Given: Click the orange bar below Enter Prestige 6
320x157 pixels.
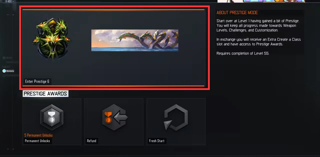Looking at the screenshot, I should click(114, 86).
